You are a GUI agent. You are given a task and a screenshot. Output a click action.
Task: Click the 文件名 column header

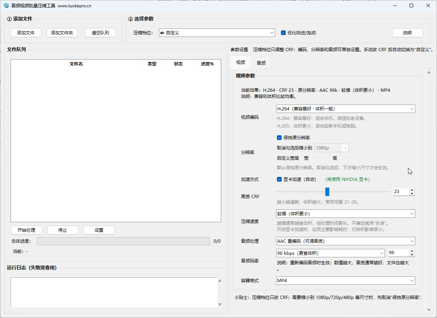[x=76, y=64]
